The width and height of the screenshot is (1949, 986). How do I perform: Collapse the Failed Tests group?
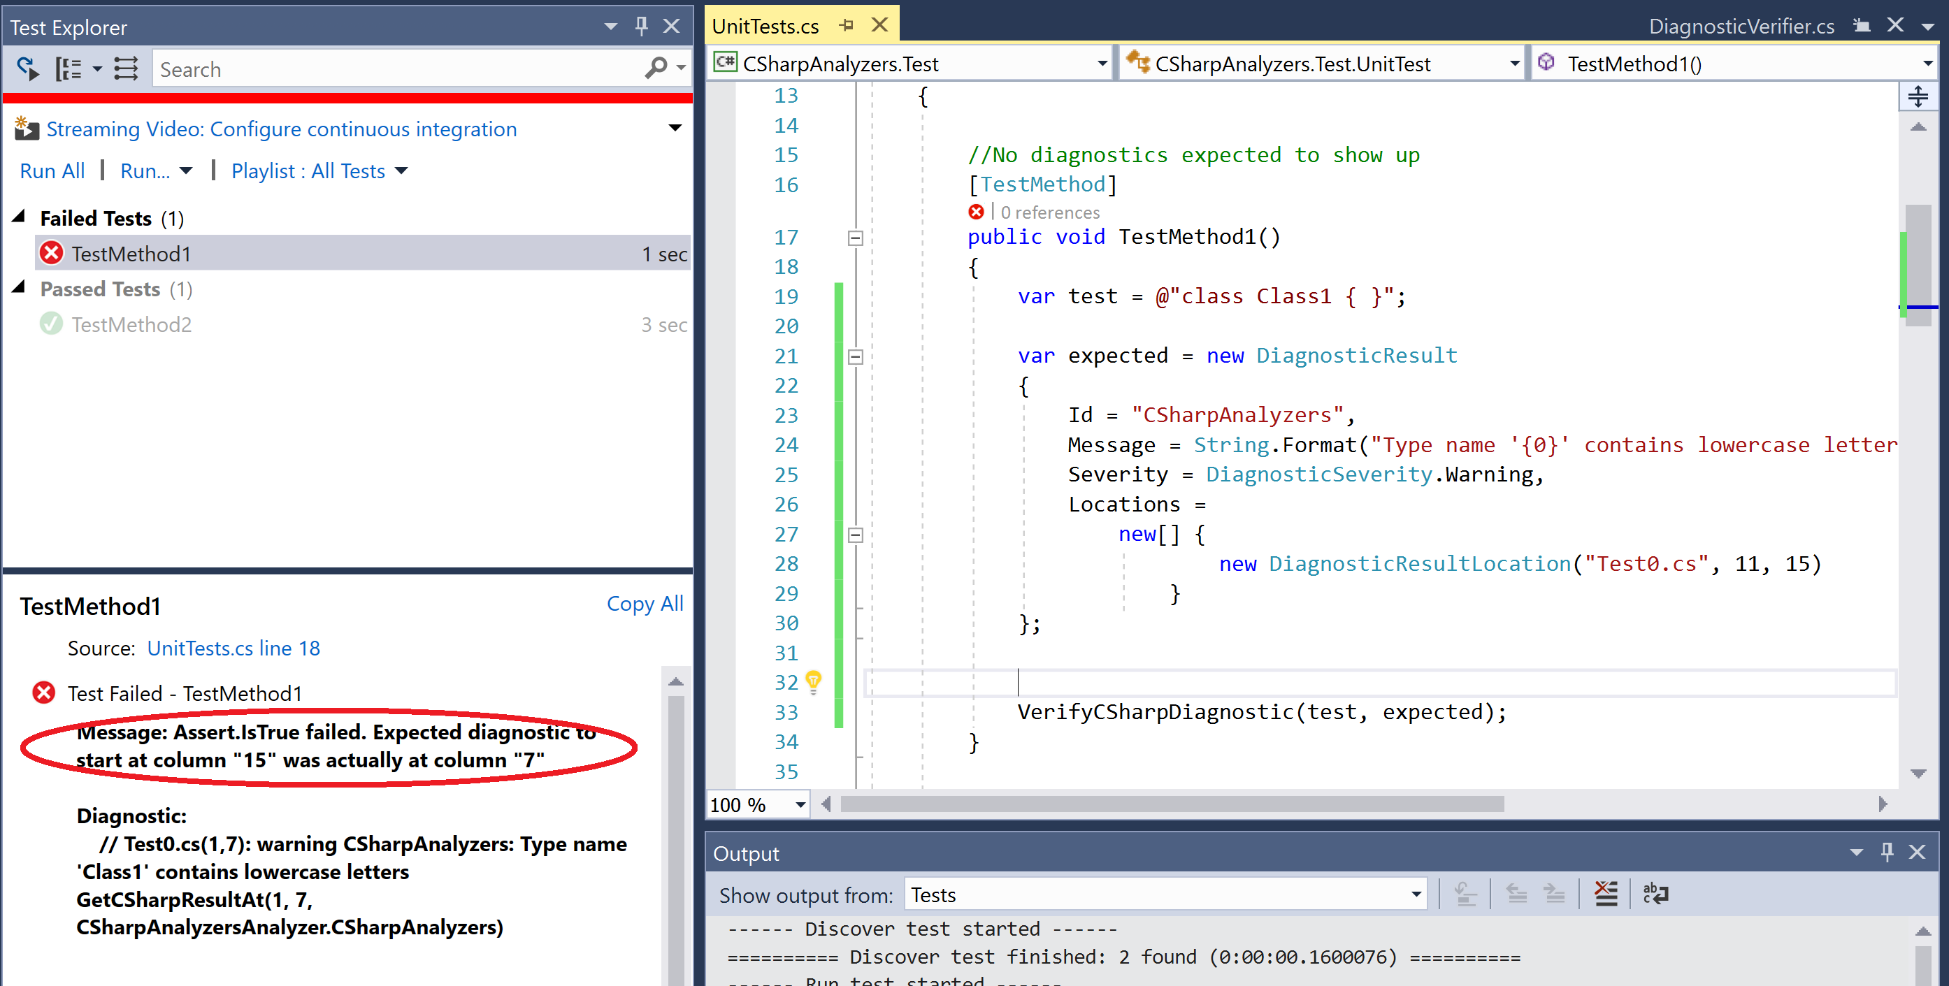coord(20,218)
